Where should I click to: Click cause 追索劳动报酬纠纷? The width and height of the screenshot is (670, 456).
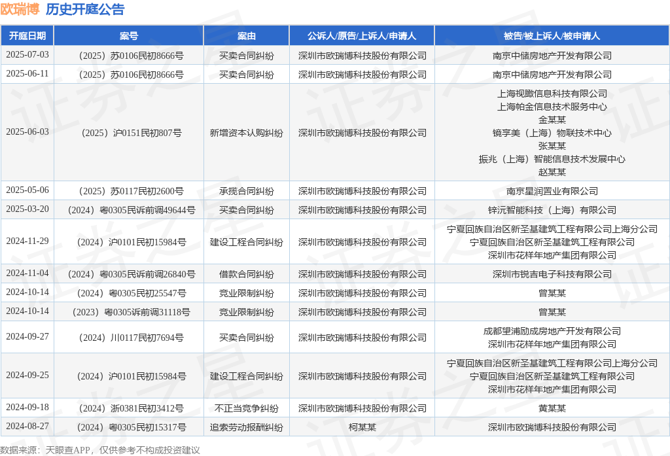pyautogui.click(x=247, y=427)
